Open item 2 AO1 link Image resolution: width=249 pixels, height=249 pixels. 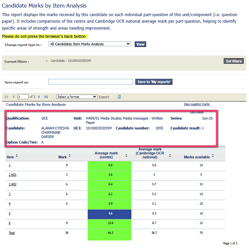click(12, 175)
